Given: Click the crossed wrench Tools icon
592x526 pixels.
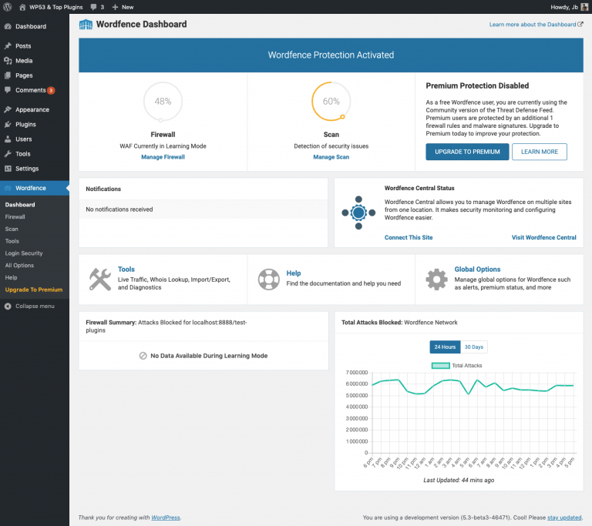Looking at the screenshot, I should click(100, 280).
